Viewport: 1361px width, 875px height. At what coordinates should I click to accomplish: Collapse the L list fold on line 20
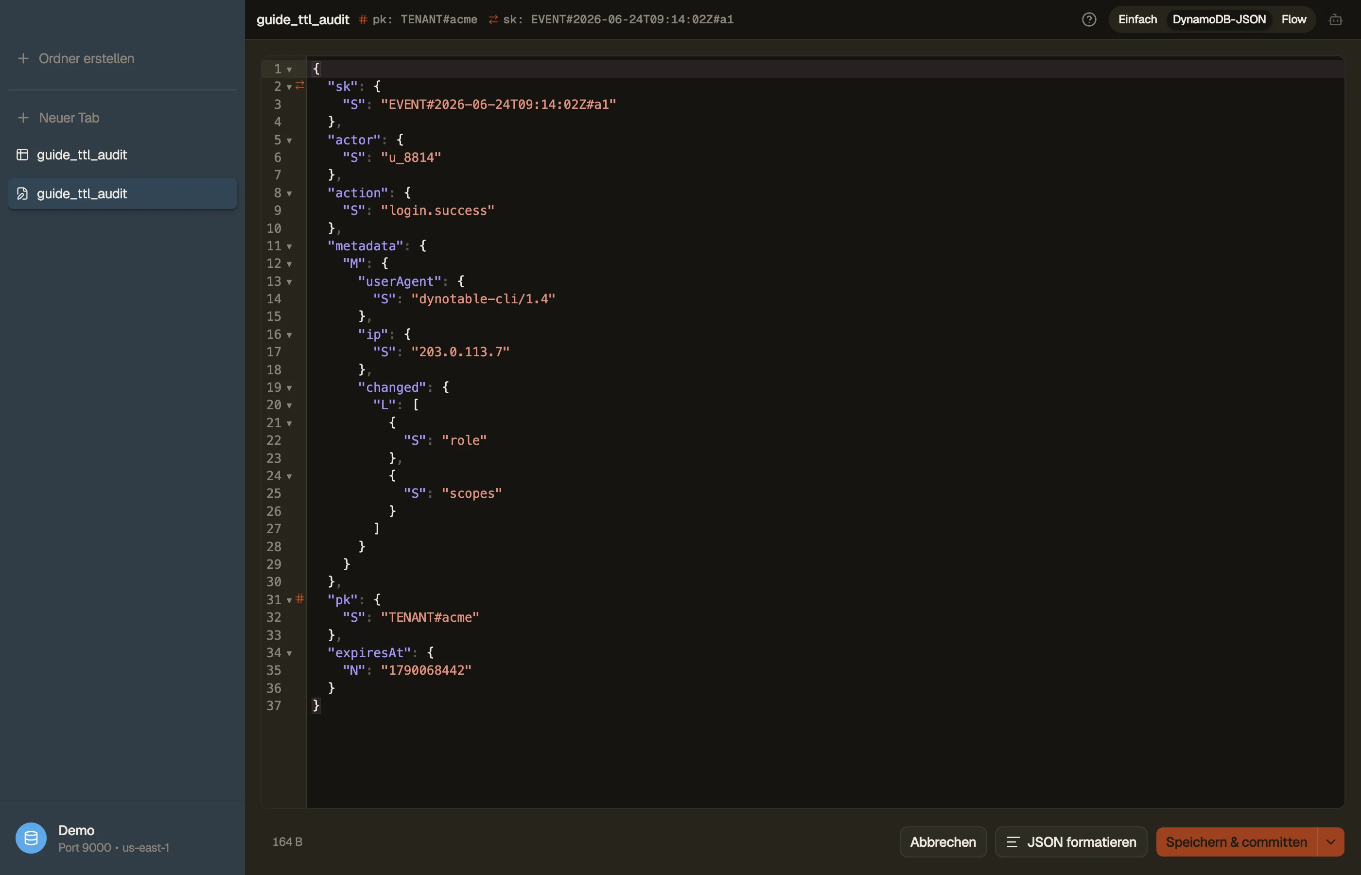[289, 405]
